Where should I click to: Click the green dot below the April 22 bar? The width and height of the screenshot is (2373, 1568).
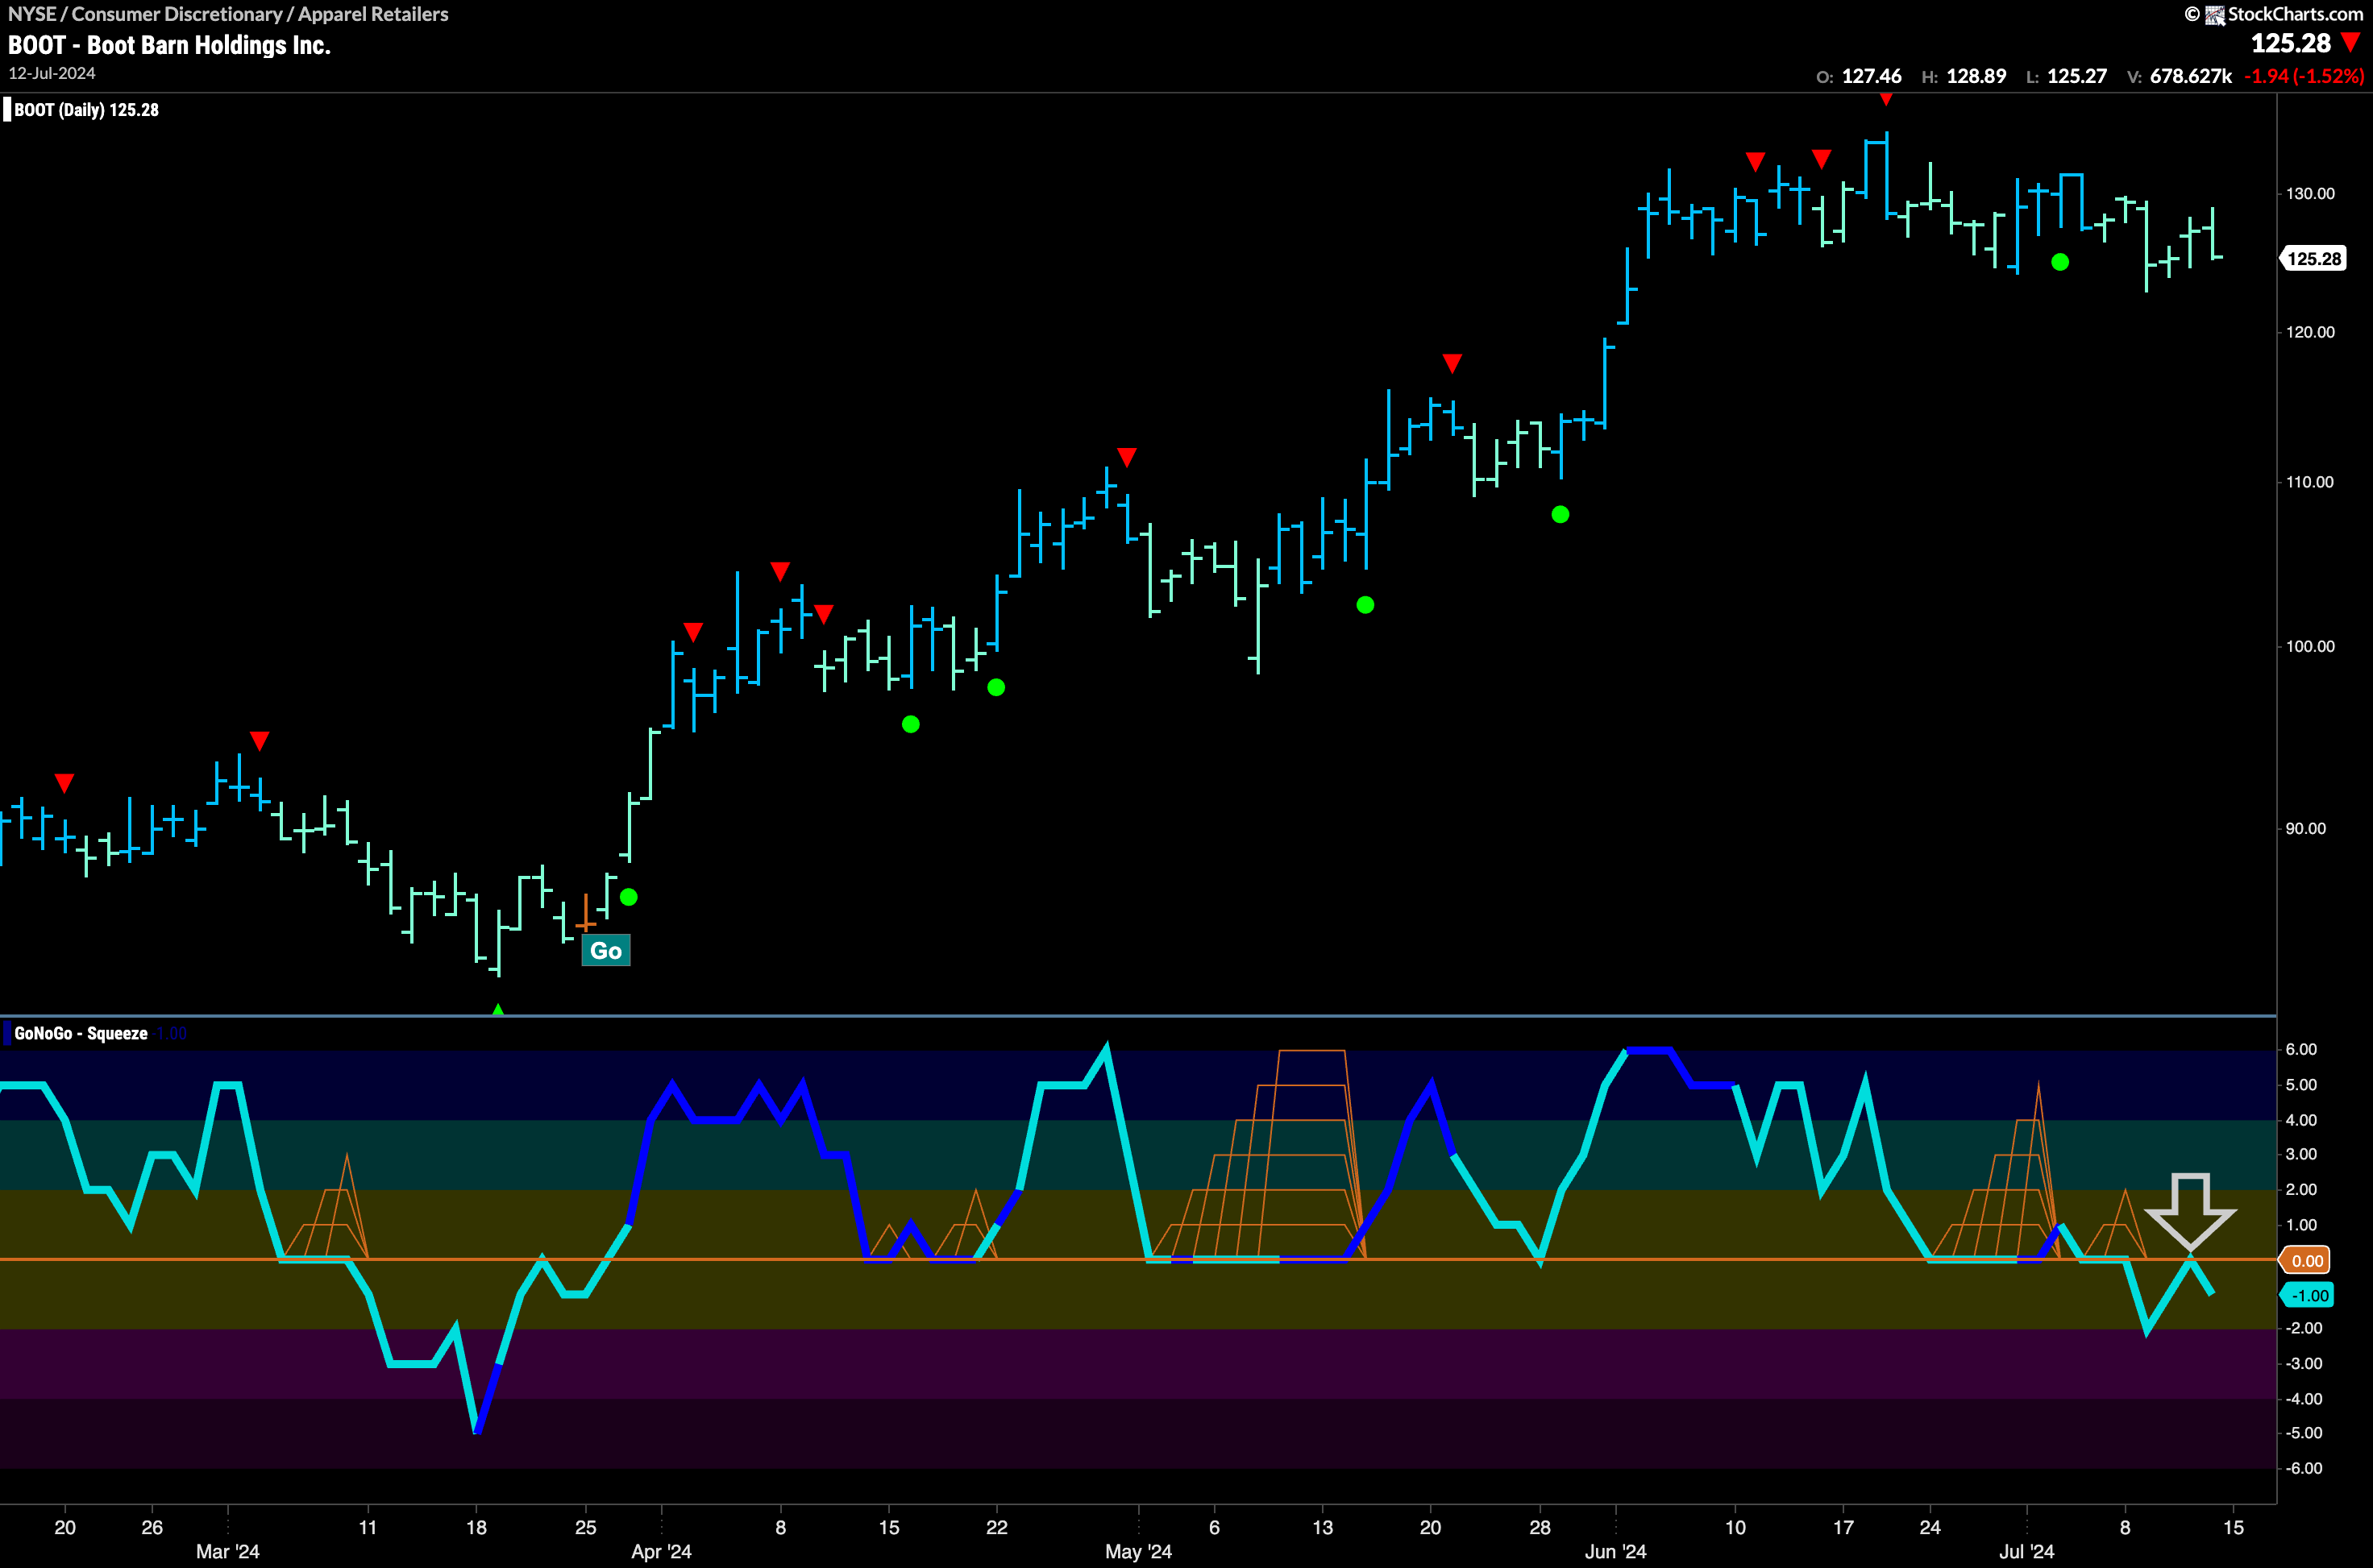coord(996,687)
